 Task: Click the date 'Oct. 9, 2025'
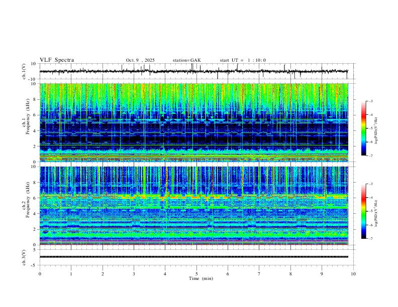pyautogui.click(x=140, y=60)
